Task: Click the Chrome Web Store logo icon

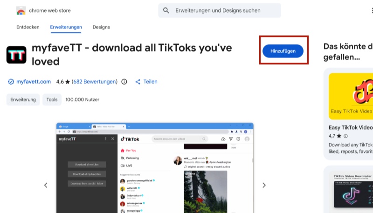Action: pyautogui.click(x=21, y=10)
